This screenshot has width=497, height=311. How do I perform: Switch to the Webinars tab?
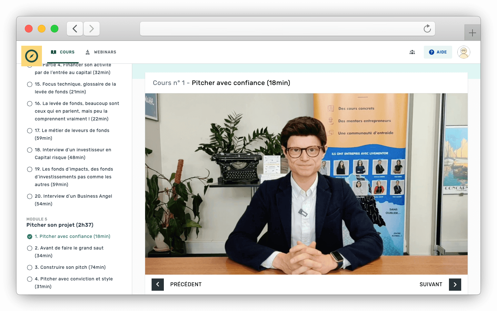click(101, 52)
